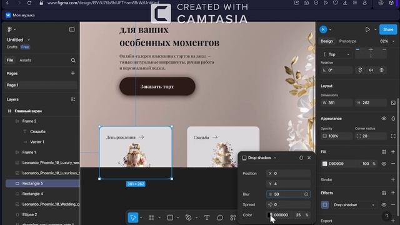The image size is (400, 225).
Task: Select the Text tool
Action: (x=207, y=217)
